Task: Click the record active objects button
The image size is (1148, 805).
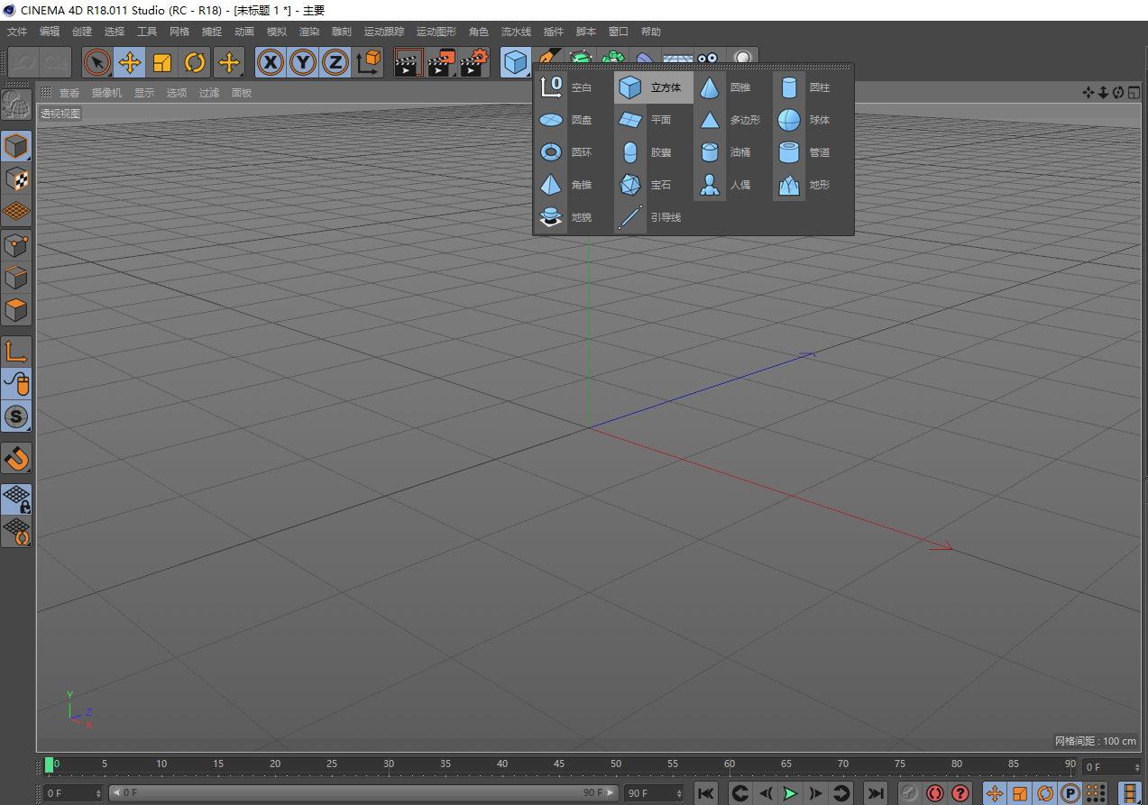Action: [x=909, y=793]
